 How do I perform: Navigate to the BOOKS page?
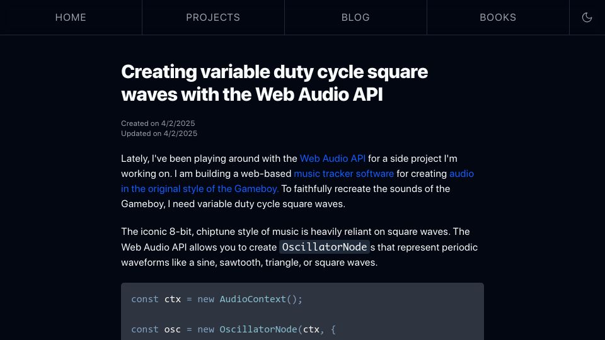[498, 18]
